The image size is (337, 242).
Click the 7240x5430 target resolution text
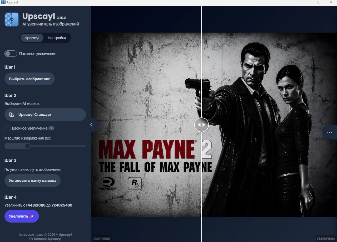click(62, 205)
